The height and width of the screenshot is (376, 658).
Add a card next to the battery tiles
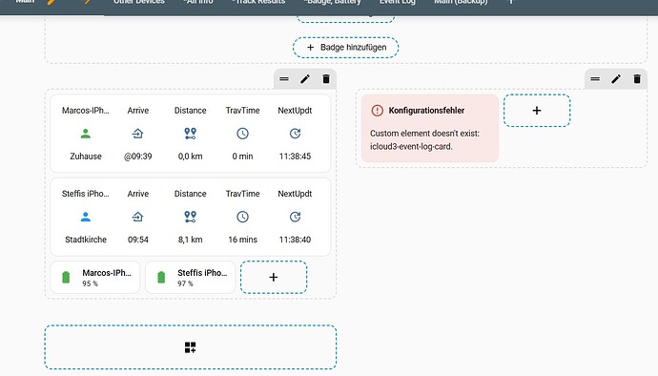[x=274, y=278]
